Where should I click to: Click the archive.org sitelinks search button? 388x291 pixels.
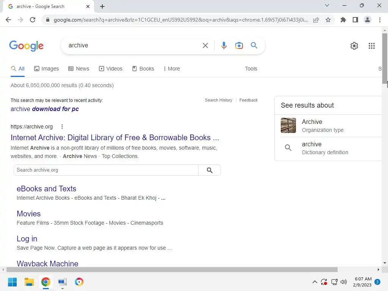[x=210, y=170]
